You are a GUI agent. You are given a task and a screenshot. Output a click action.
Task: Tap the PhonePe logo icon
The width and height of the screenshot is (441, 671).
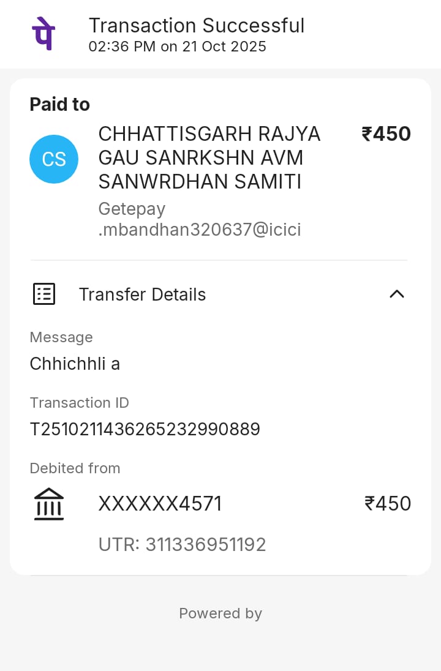tap(43, 34)
